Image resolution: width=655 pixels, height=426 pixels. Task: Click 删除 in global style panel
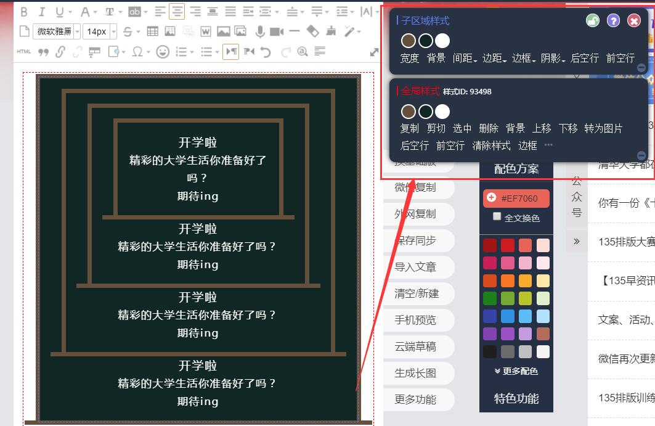[x=489, y=128]
